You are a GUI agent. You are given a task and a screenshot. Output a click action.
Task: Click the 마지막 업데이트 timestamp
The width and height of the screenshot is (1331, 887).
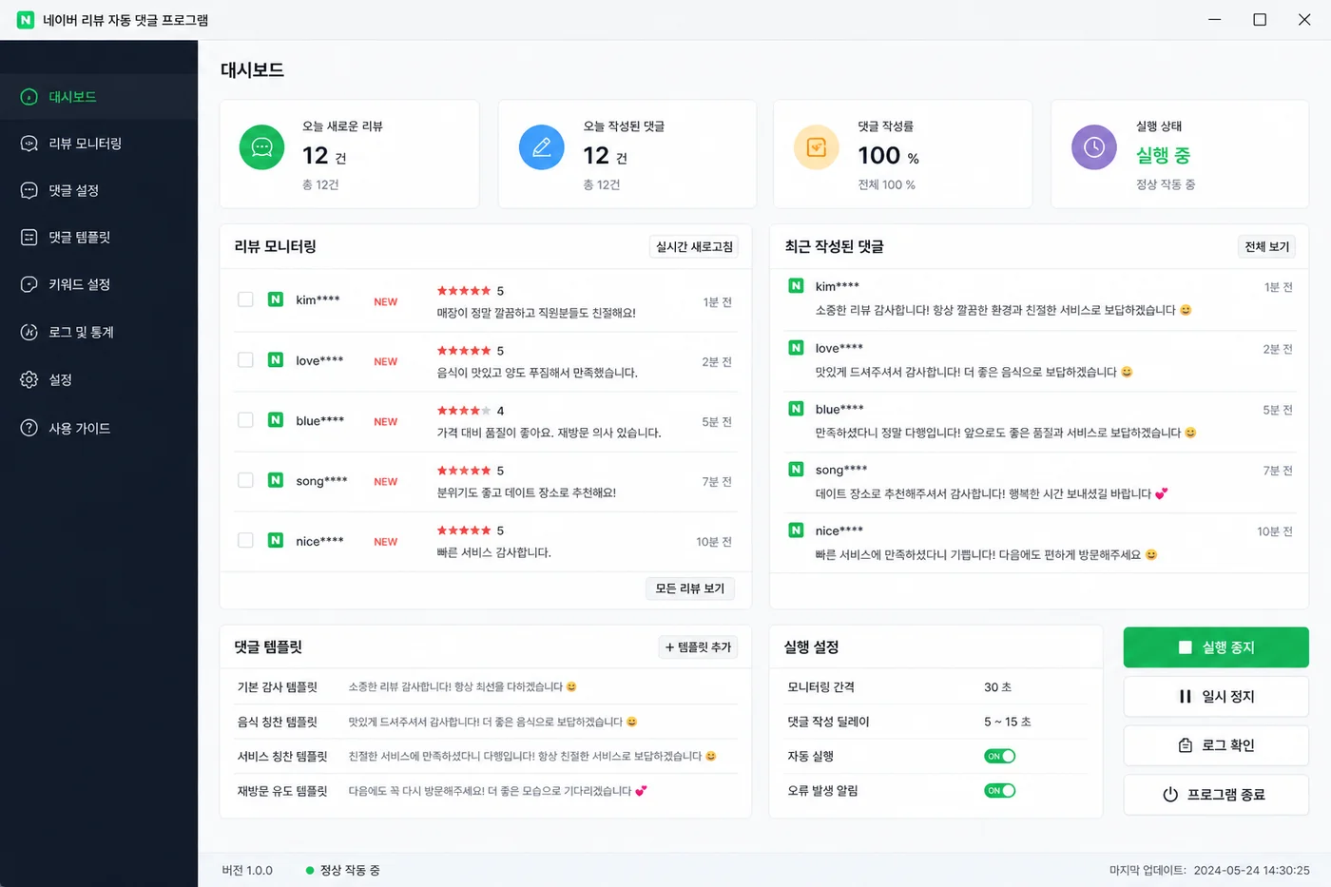click(x=1209, y=870)
